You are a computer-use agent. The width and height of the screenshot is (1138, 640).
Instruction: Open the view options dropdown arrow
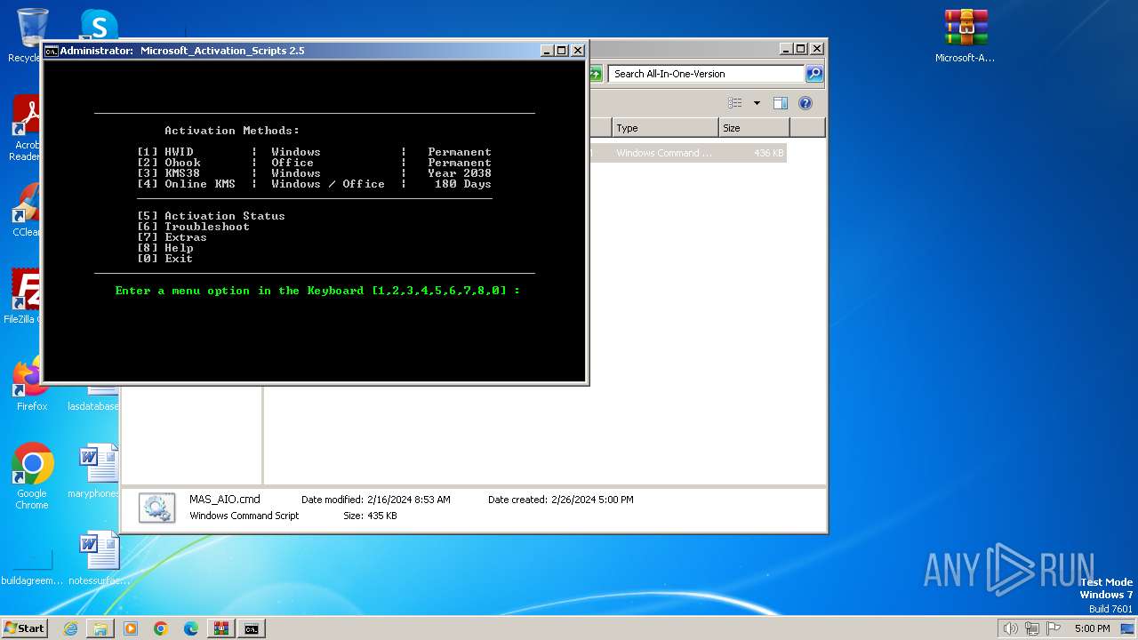757,103
